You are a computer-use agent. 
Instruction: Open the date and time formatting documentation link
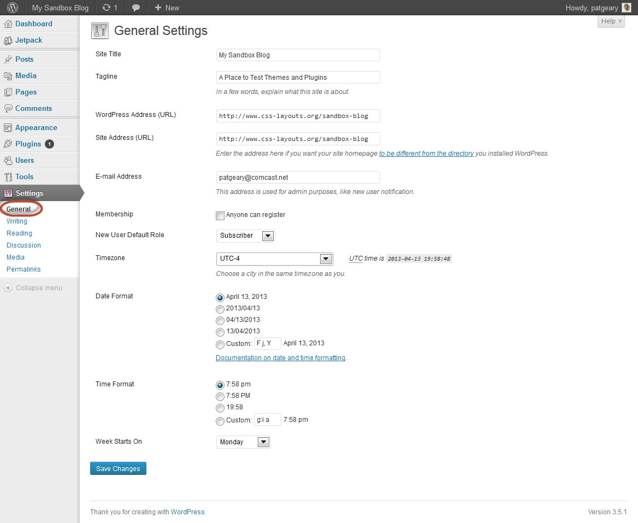click(x=280, y=358)
